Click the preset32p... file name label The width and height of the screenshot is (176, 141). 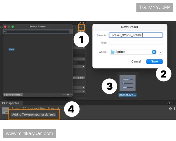(x=128, y=95)
